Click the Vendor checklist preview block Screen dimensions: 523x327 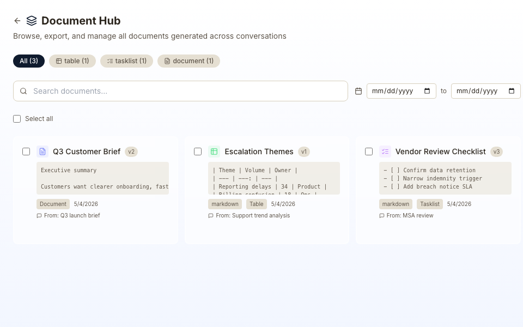point(445,178)
